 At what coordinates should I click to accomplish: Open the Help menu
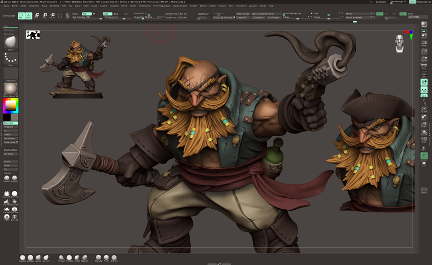(x=271, y=6)
